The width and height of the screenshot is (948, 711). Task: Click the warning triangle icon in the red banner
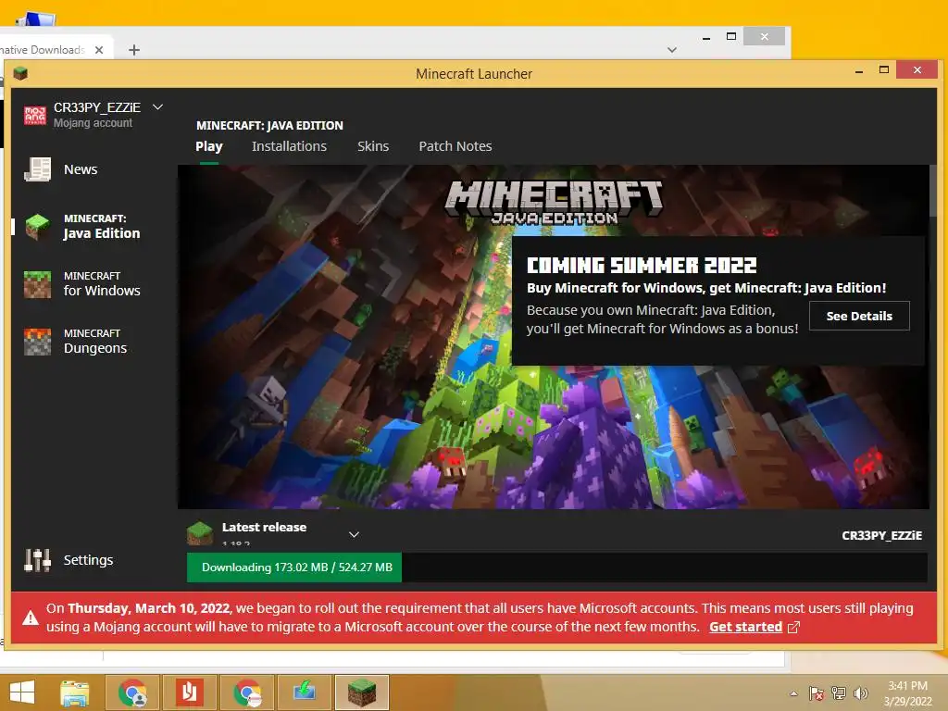tap(31, 617)
